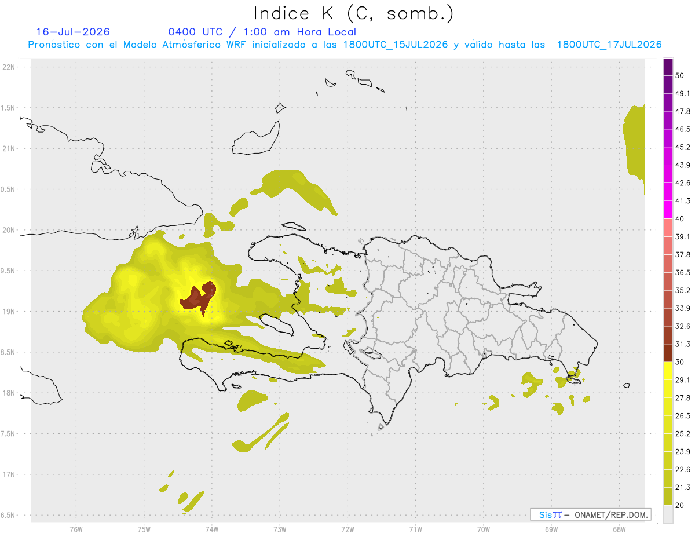This screenshot has height=537, width=695.
Task: Click the colorbar value "36.5"
Action: 683,273
